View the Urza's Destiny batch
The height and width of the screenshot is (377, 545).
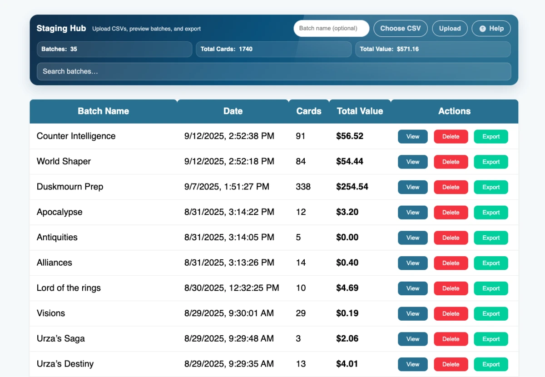point(412,364)
